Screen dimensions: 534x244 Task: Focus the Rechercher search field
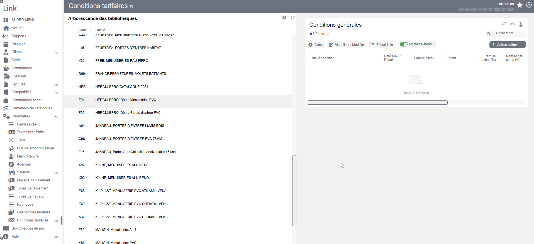[509, 33]
